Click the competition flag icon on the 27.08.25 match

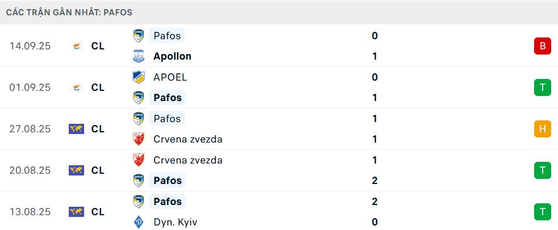point(76,129)
